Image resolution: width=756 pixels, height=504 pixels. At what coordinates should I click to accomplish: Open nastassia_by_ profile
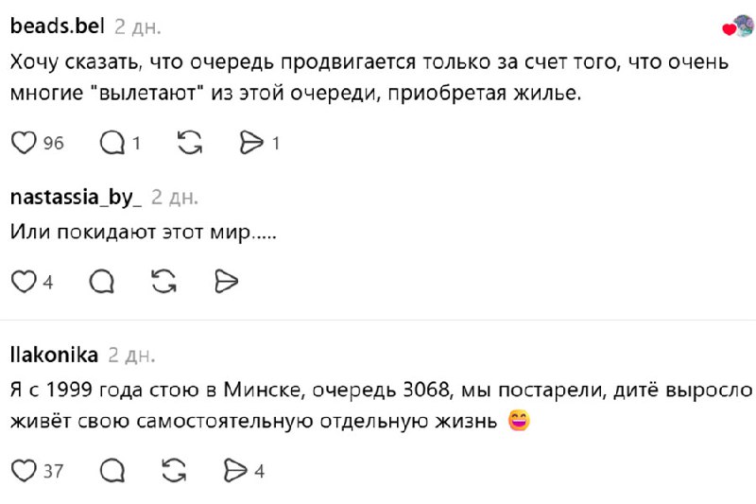[75, 197]
